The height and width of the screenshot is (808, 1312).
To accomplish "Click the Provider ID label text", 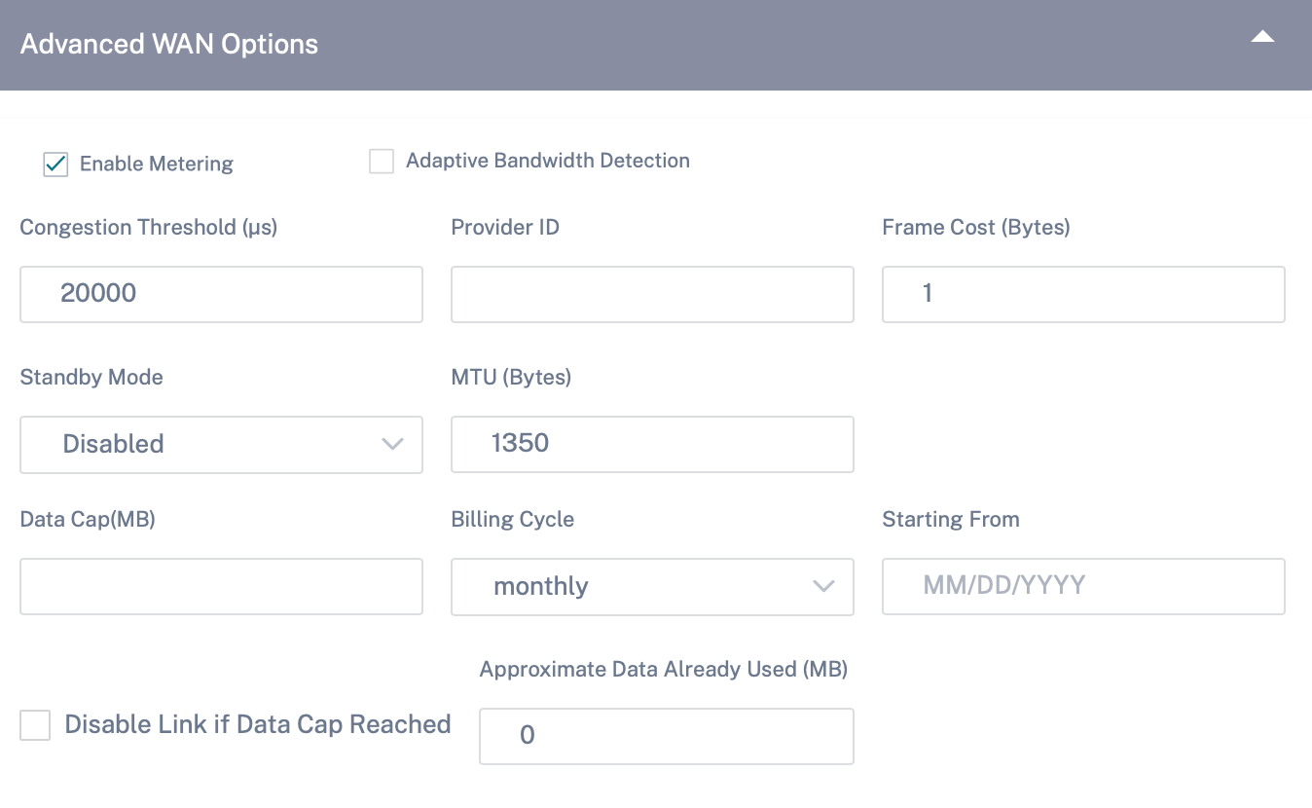I will pos(505,227).
